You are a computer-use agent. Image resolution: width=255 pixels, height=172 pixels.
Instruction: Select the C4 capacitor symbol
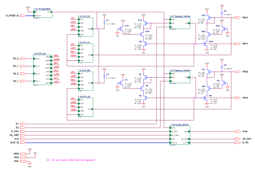222,67
